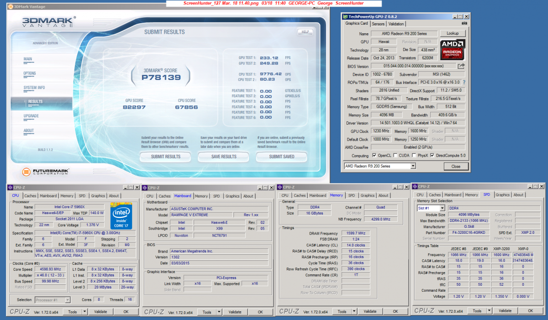Viewport: 548px width, 320px height.
Task: Click the BIOS share arrow icon in GPU-Z
Action: (x=461, y=66)
